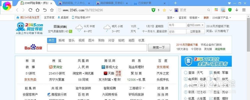Click the browser forward arrow
Image resolution: width=250 pixels, height=100 pixels.
tap(23, 10)
